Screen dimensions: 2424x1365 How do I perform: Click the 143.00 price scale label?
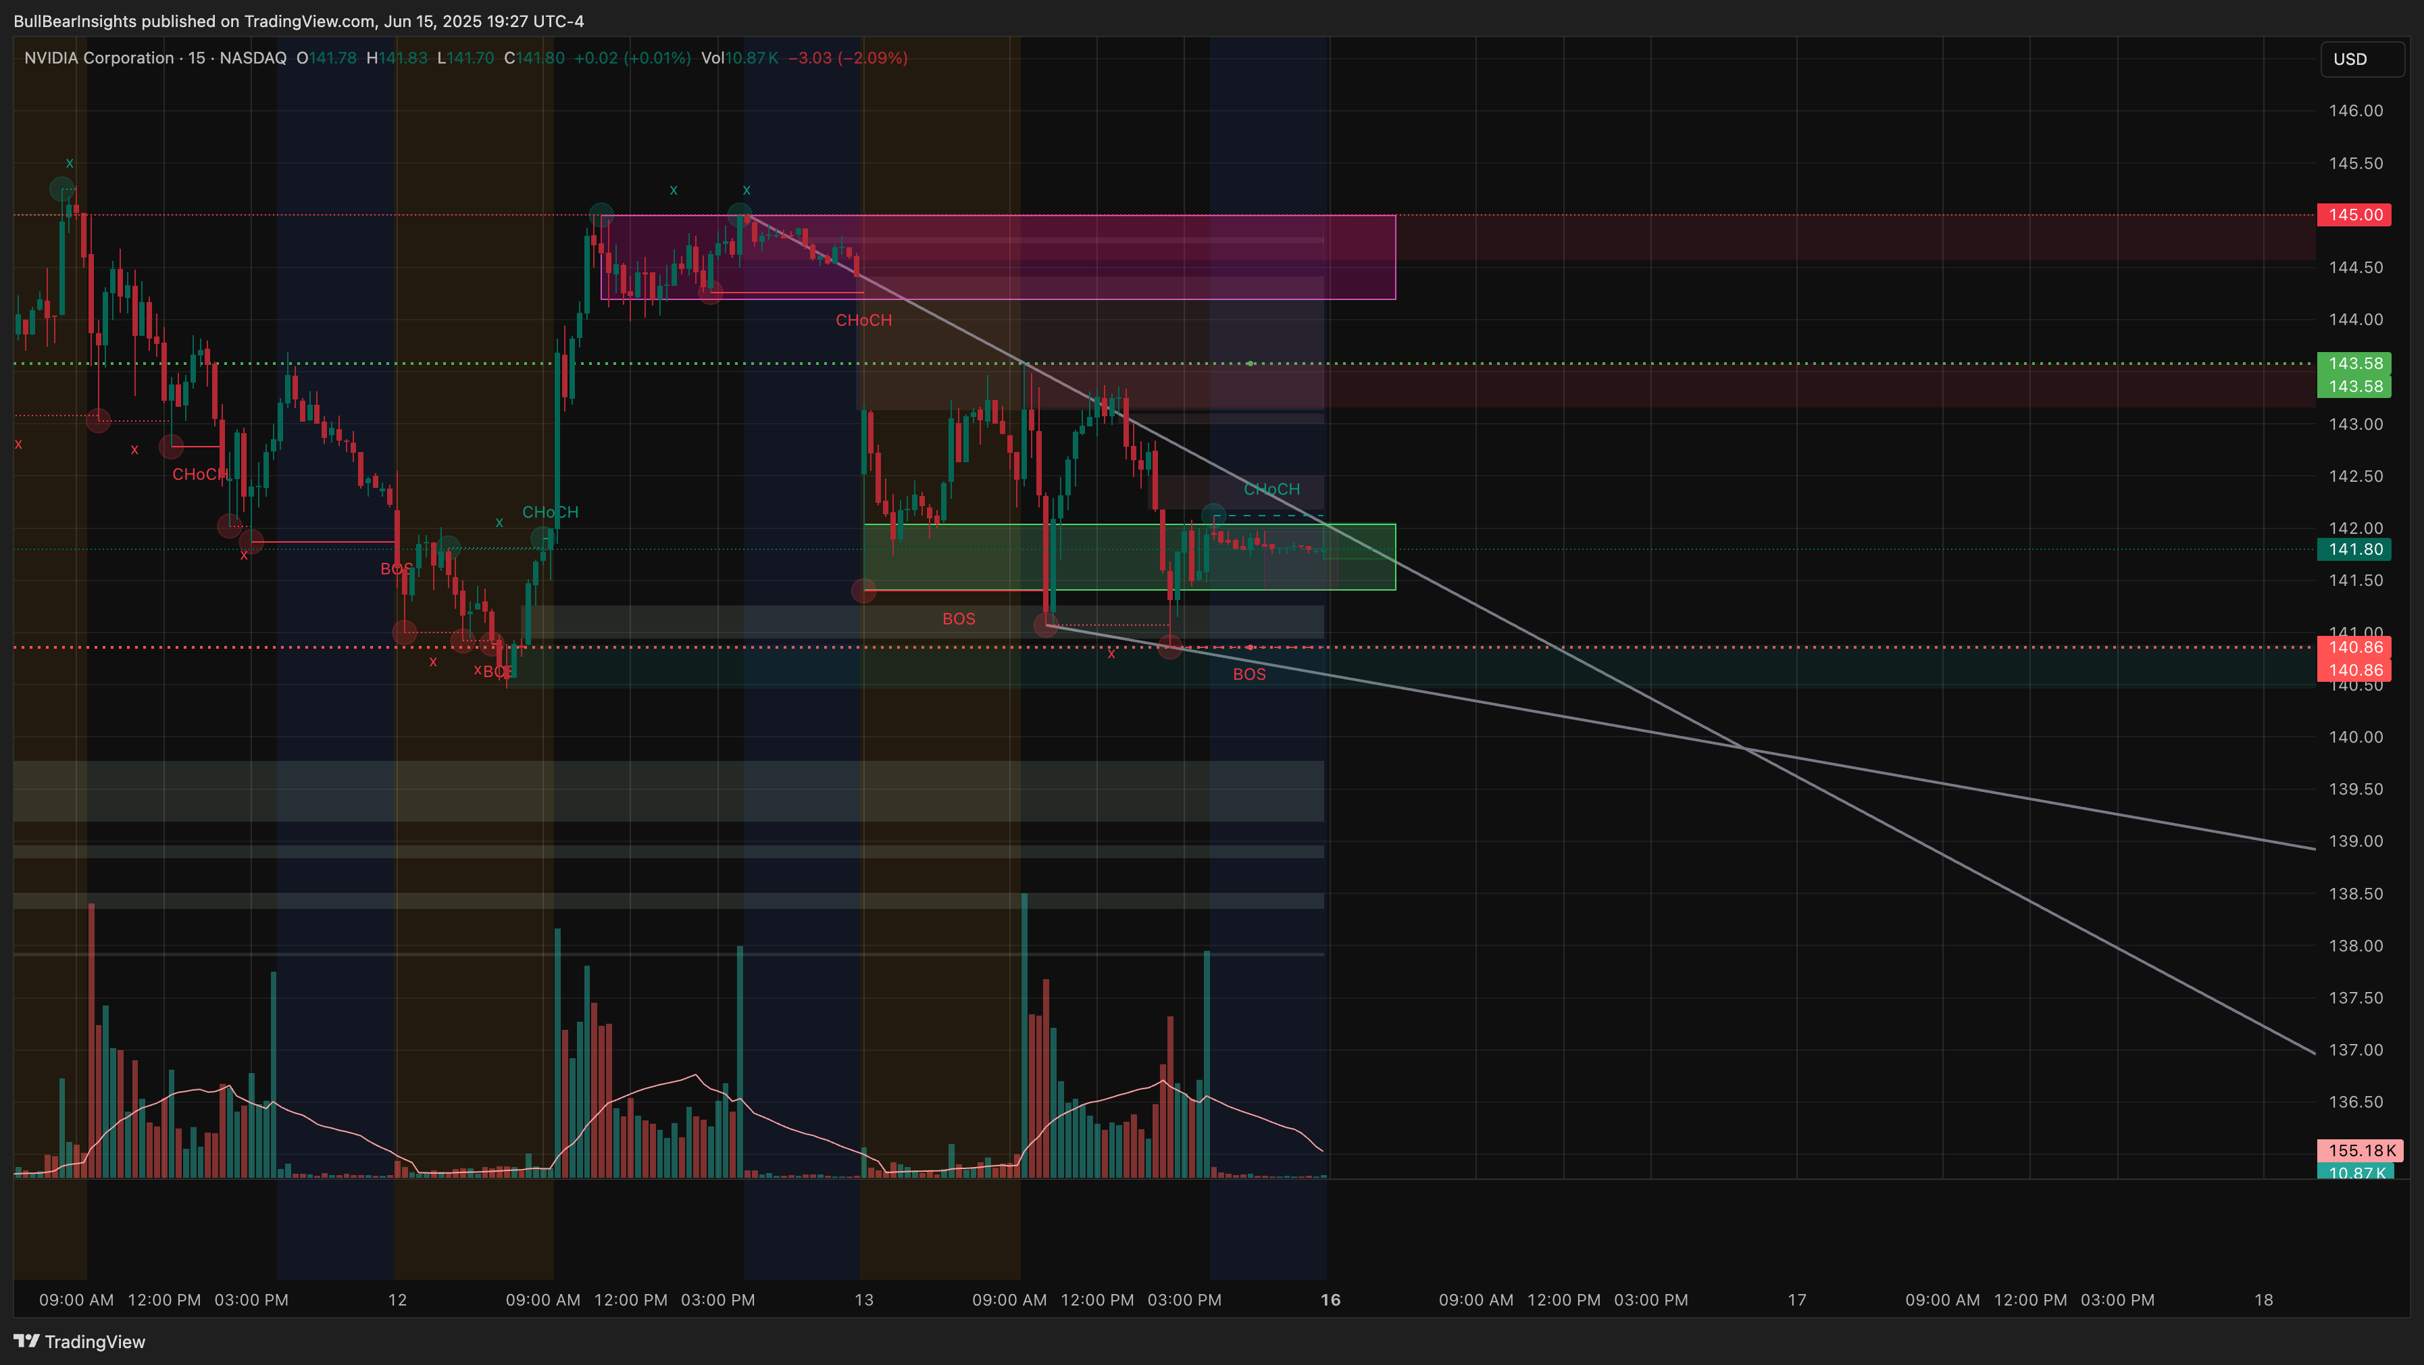click(2355, 424)
